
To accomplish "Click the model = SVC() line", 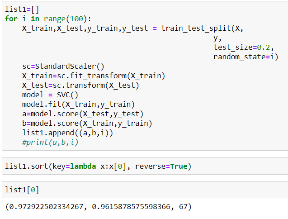I will pos(50,95).
